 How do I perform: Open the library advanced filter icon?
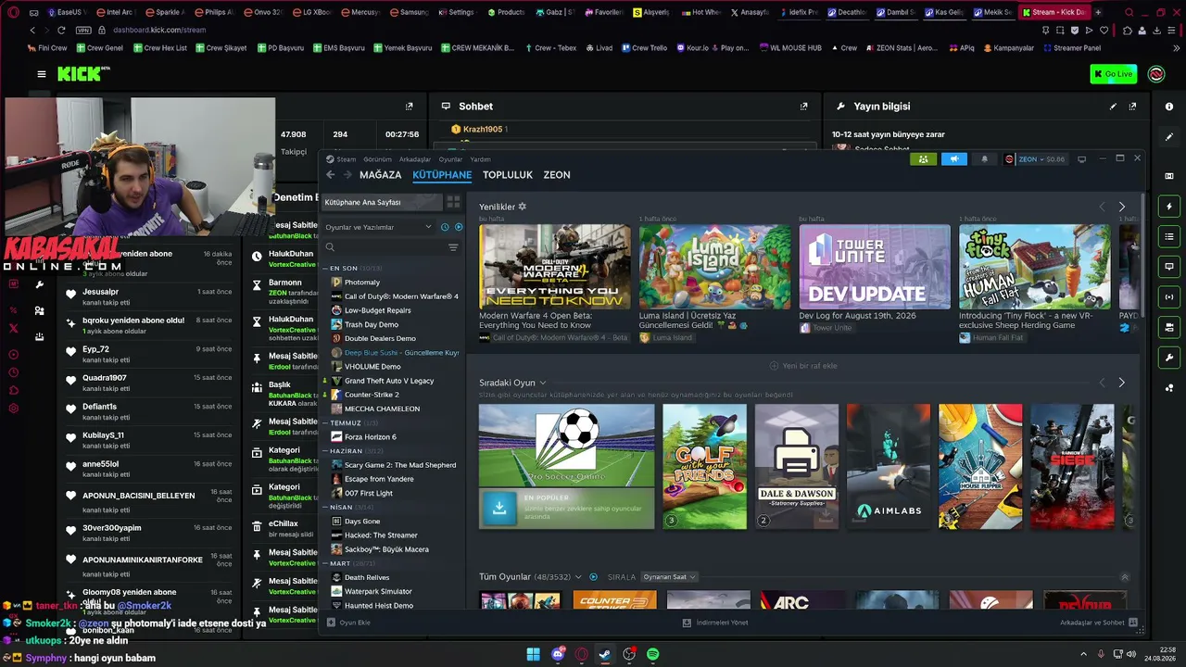[453, 247]
